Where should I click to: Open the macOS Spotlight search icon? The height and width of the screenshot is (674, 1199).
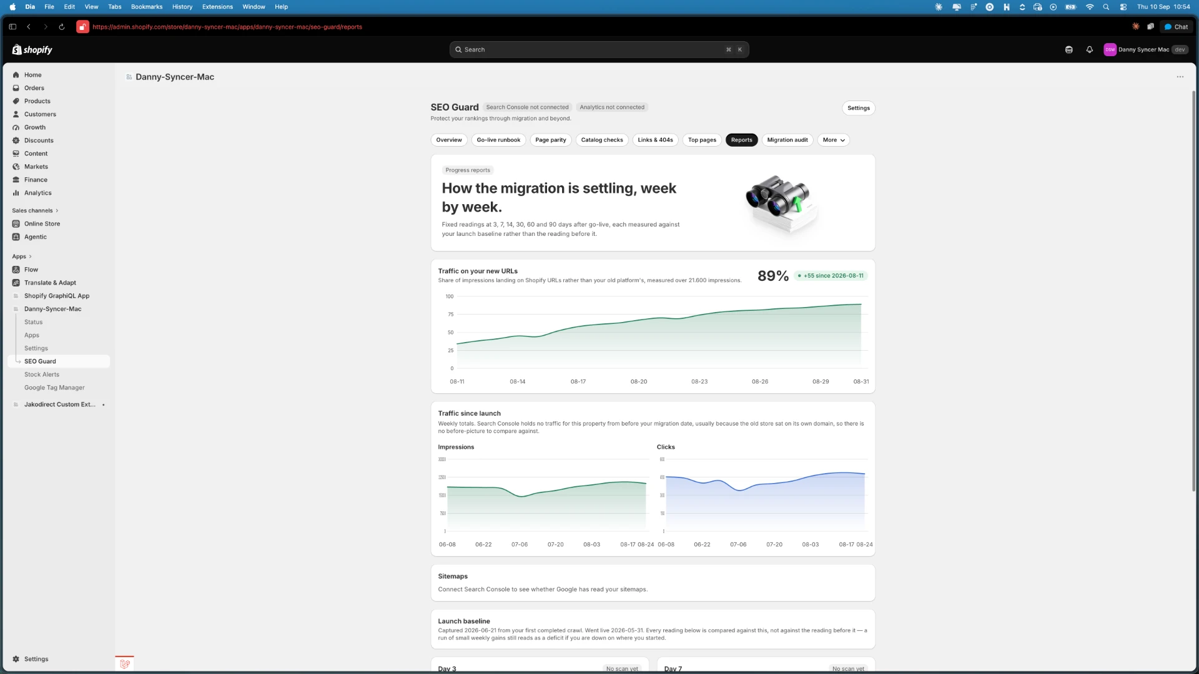tap(1106, 7)
